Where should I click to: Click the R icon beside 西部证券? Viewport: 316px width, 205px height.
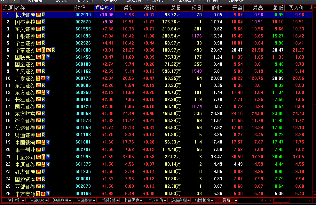pos(43,186)
